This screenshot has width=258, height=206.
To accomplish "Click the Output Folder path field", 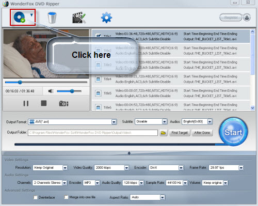I will 93,133.
